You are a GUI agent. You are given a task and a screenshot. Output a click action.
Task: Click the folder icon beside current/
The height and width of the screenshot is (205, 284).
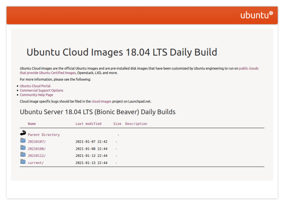coord(23,161)
